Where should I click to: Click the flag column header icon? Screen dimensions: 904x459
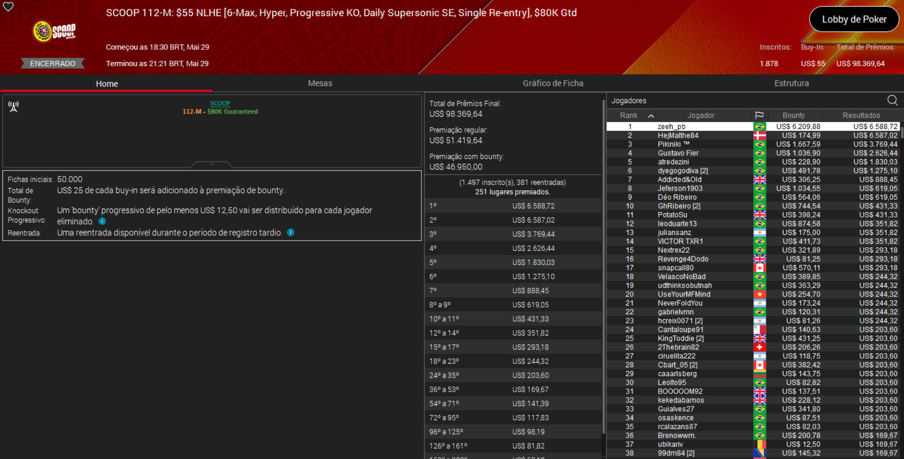[x=759, y=115]
